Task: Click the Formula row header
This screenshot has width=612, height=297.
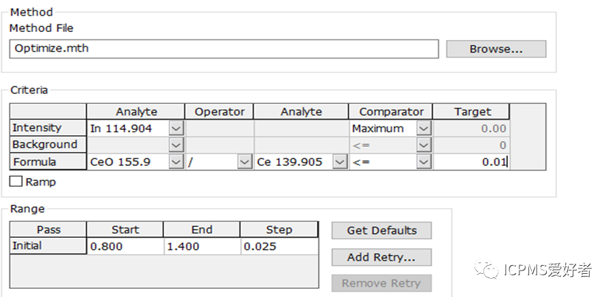Action: click(48, 162)
